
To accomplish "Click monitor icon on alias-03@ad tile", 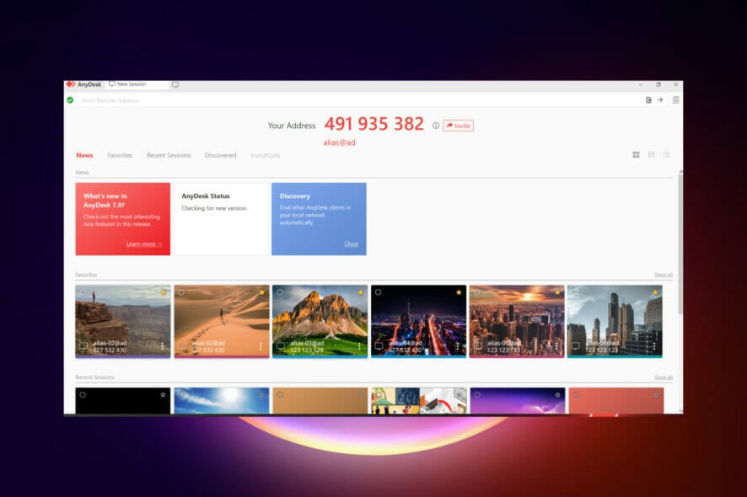I will 281,346.
